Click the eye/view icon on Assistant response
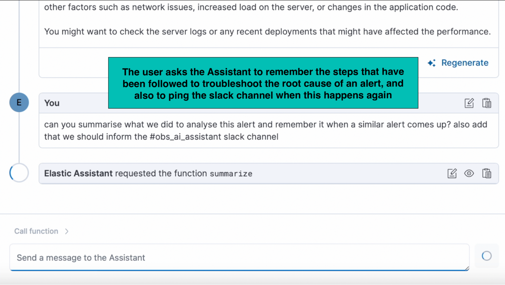 (469, 173)
